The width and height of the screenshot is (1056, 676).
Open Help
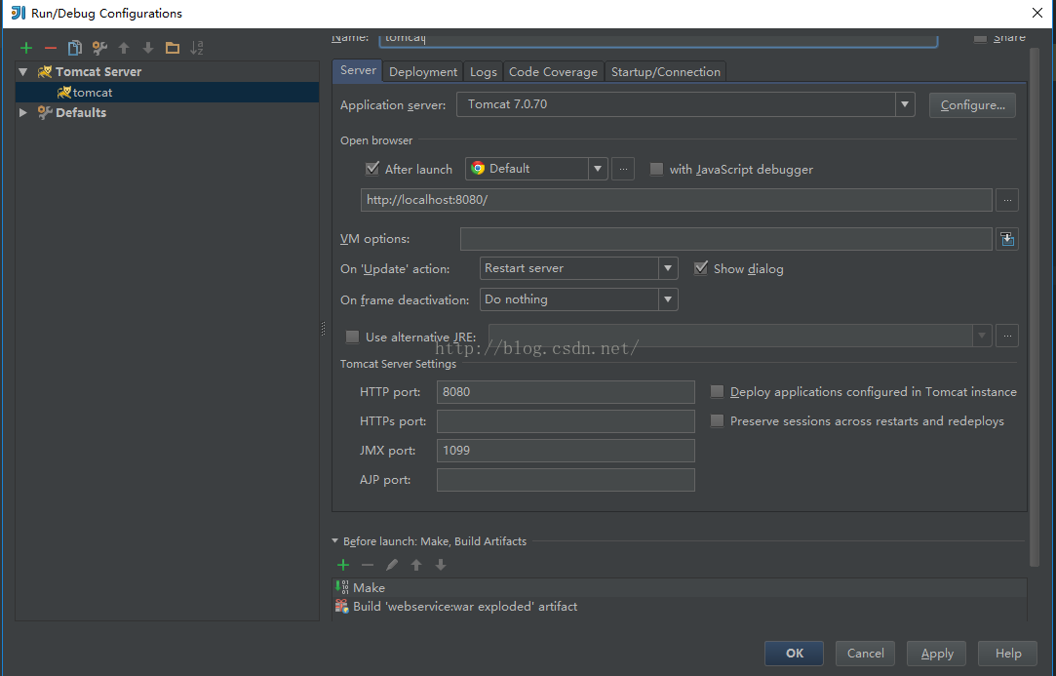point(1008,654)
